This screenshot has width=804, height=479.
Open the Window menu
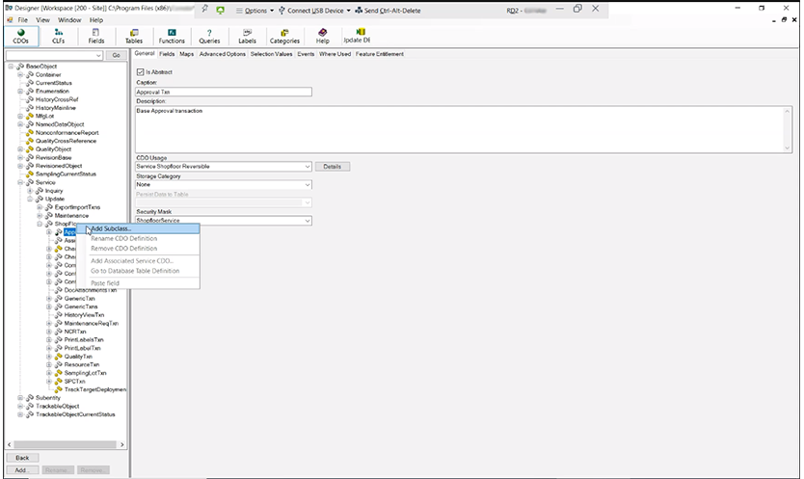coord(69,19)
